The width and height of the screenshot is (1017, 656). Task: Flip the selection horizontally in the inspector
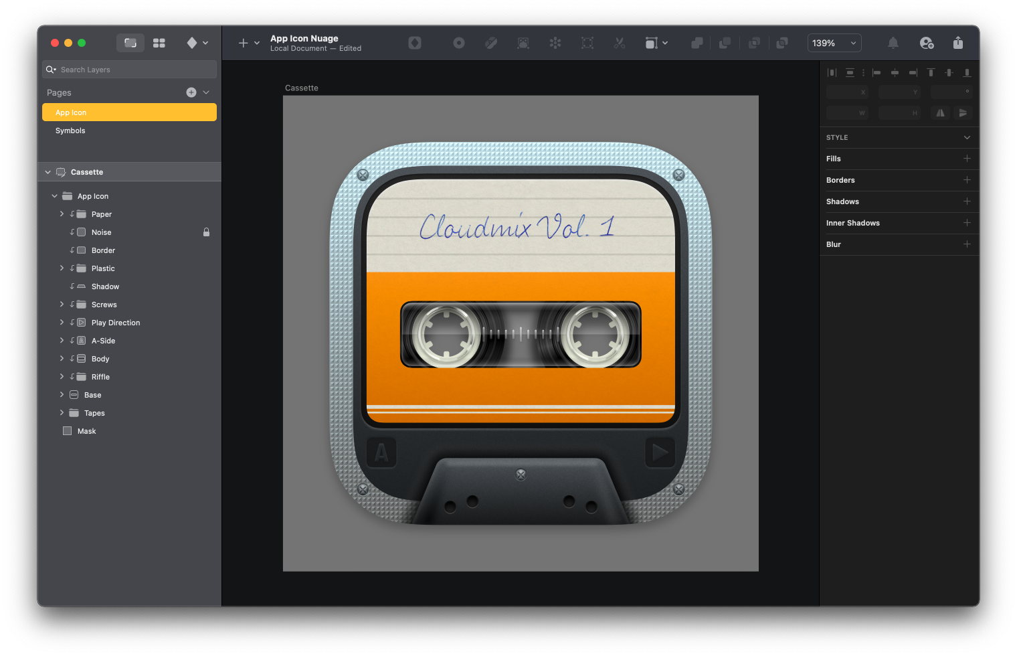coord(940,112)
